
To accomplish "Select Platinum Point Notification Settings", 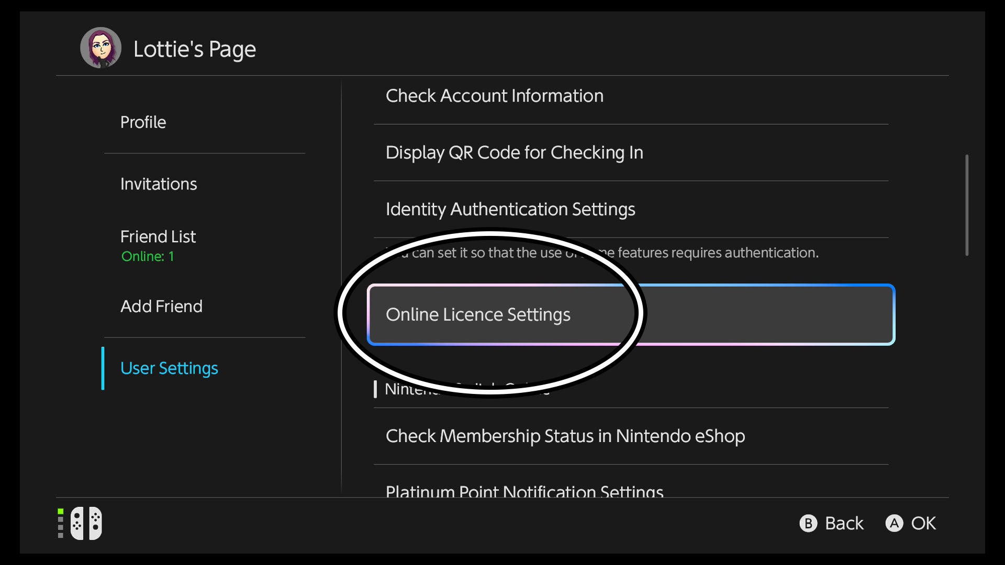I will coord(524,491).
